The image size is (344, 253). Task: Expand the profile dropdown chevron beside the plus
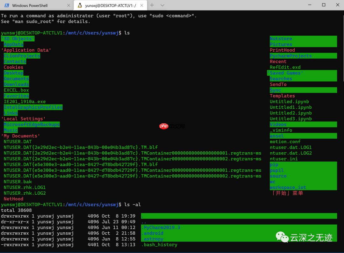coord(162,5)
